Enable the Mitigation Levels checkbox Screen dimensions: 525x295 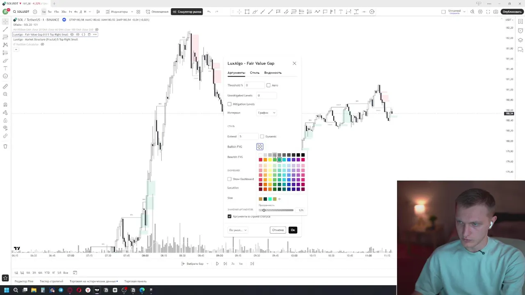(x=229, y=104)
